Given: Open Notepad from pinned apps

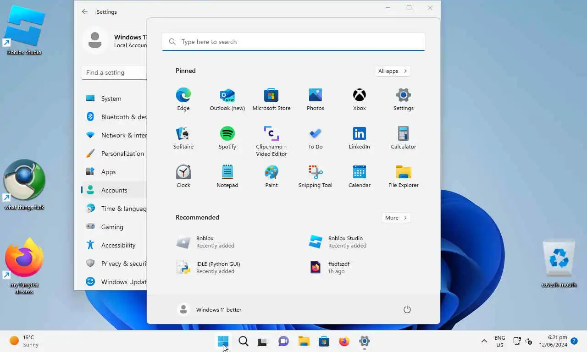Looking at the screenshot, I should tap(227, 176).
